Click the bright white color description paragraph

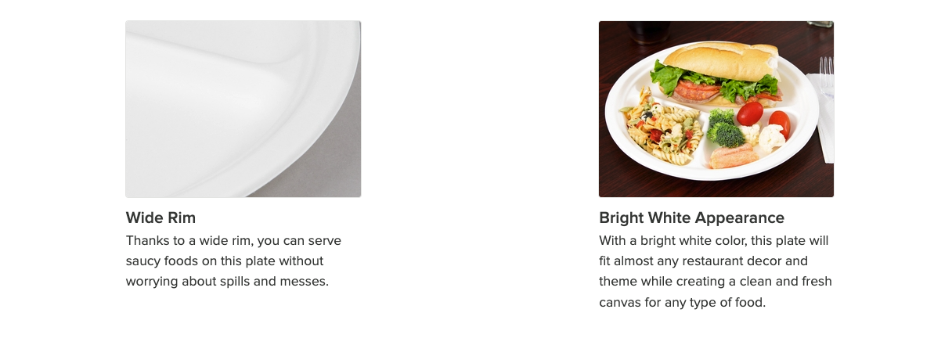[x=716, y=271]
